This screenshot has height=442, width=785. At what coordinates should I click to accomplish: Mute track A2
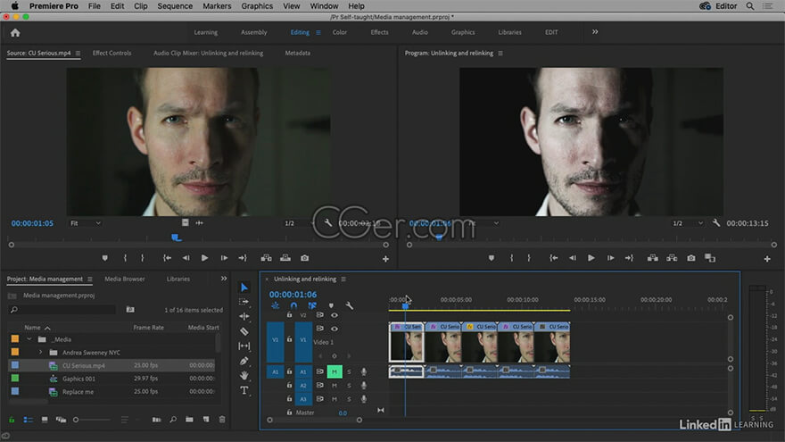click(x=335, y=386)
